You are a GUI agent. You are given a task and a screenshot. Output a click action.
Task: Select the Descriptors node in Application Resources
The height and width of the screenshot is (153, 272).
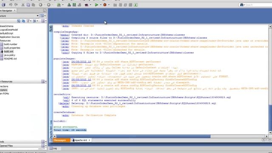coord(4,90)
